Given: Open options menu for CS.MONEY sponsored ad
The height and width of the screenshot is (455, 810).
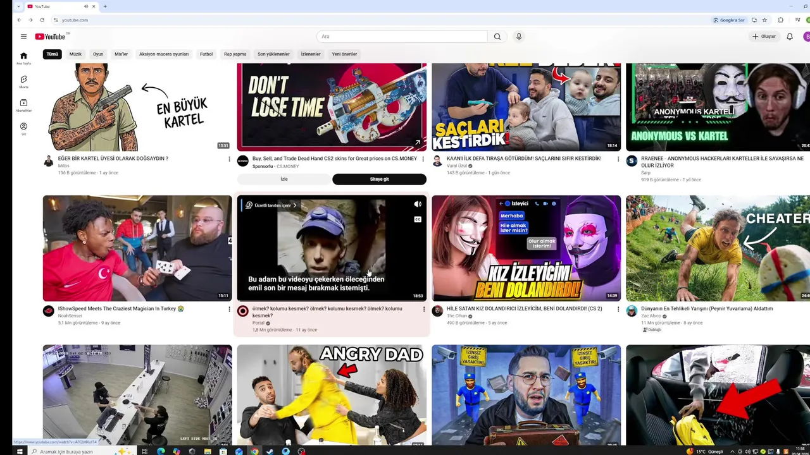Looking at the screenshot, I should (x=423, y=159).
